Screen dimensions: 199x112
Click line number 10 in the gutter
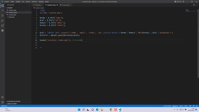coord(36,33)
